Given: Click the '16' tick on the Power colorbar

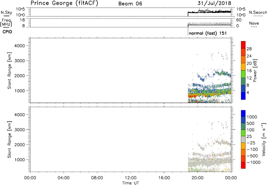Looking at the screenshot, I should (249, 71).
